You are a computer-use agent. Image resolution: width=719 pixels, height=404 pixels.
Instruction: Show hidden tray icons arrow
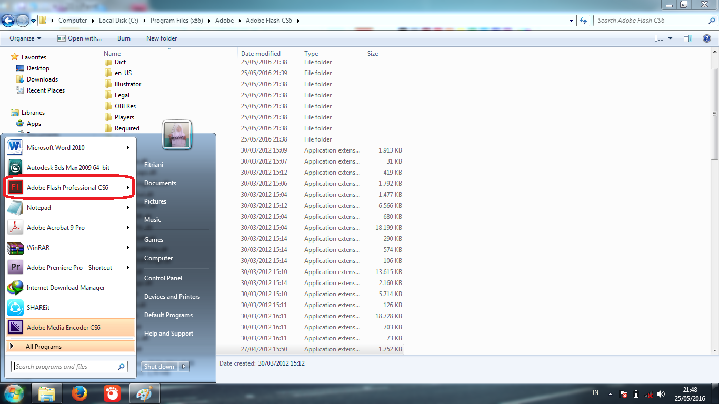[610, 394]
